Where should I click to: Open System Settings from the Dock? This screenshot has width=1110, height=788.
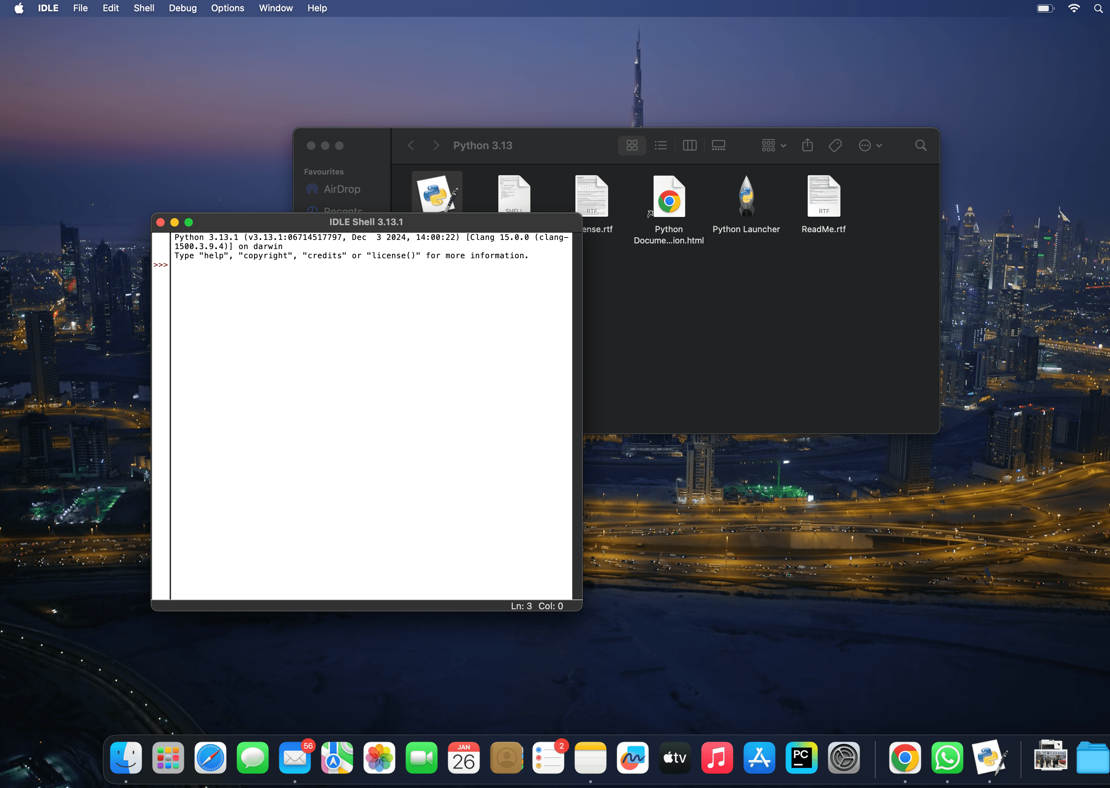(x=844, y=757)
